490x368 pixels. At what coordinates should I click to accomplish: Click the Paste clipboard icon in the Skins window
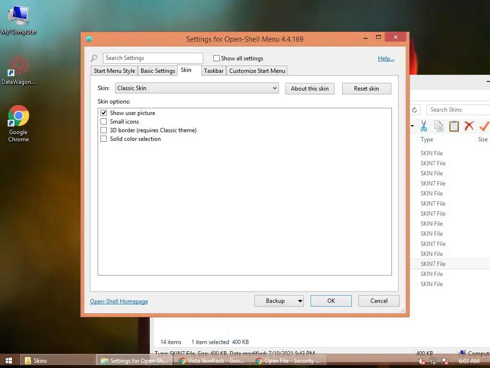(454, 126)
